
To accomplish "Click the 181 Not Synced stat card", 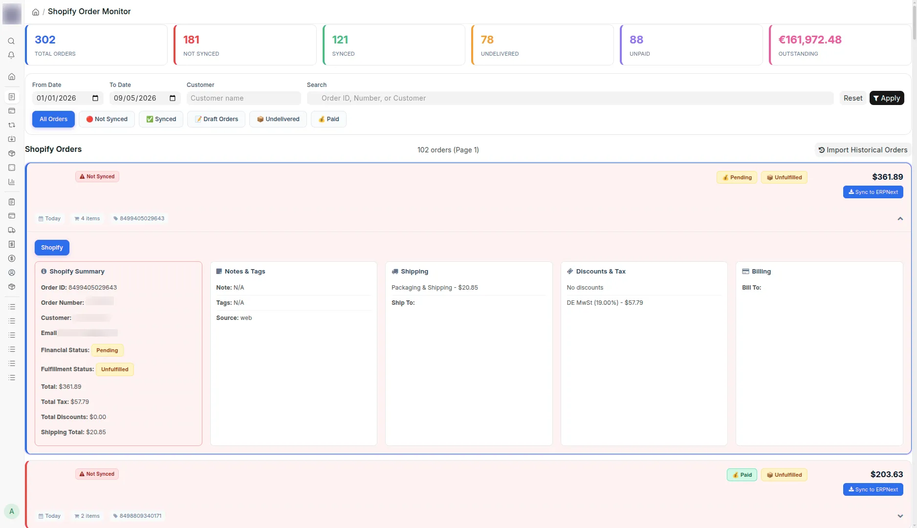I will (x=245, y=45).
